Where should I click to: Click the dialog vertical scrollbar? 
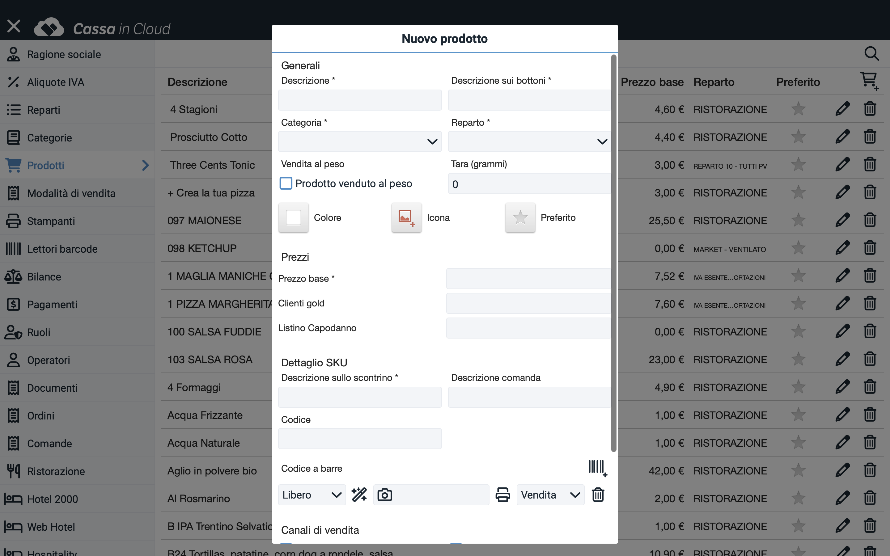(613, 253)
